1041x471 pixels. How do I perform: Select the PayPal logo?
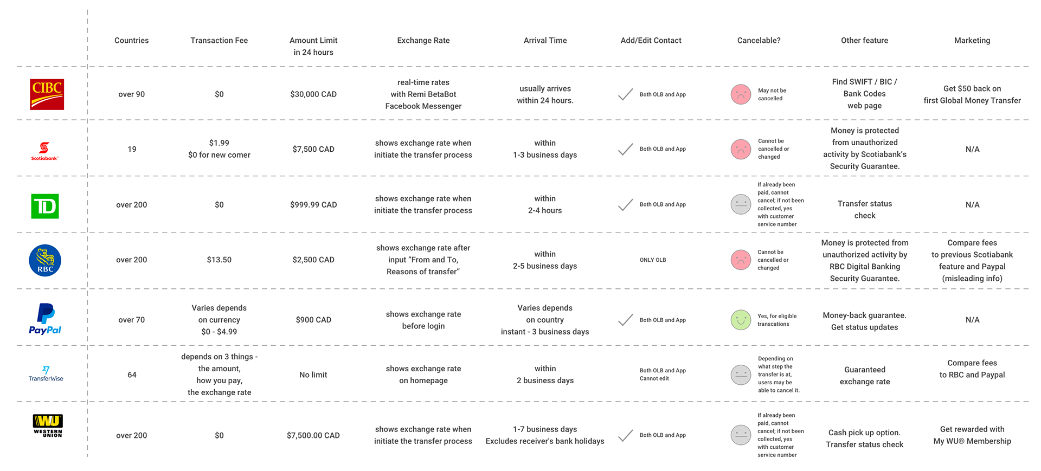(45, 319)
